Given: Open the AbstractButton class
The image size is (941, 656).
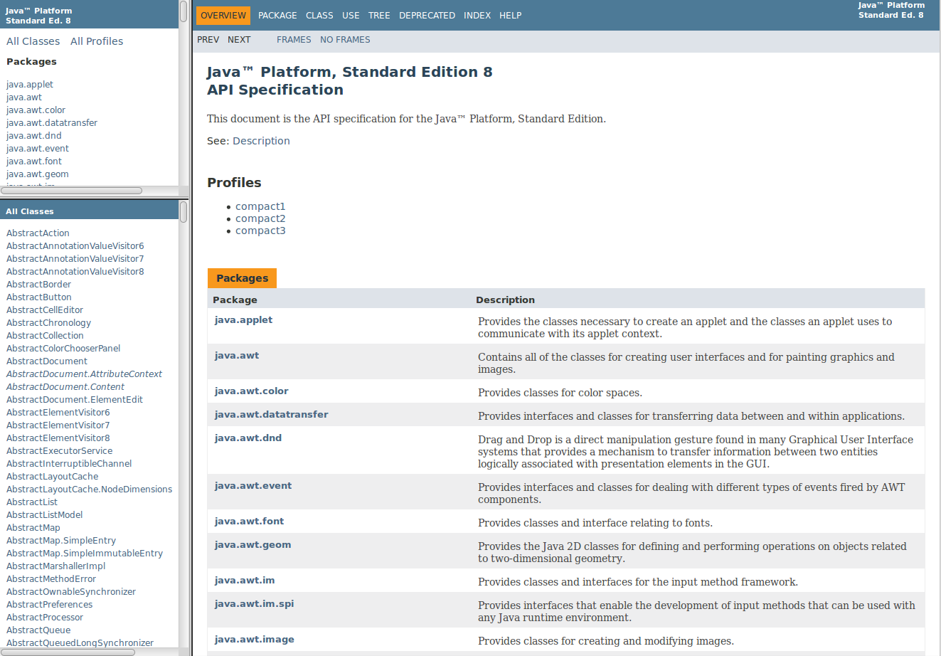Looking at the screenshot, I should tap(39, 297).
